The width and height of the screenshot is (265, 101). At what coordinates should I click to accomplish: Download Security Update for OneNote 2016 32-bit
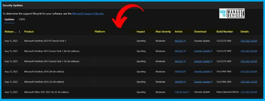[203, 82]
